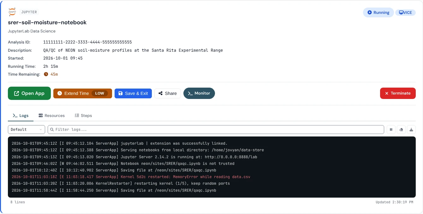Click the Extend Time button
This screenshot has width=423, height=214.
(x=83, y=93)
